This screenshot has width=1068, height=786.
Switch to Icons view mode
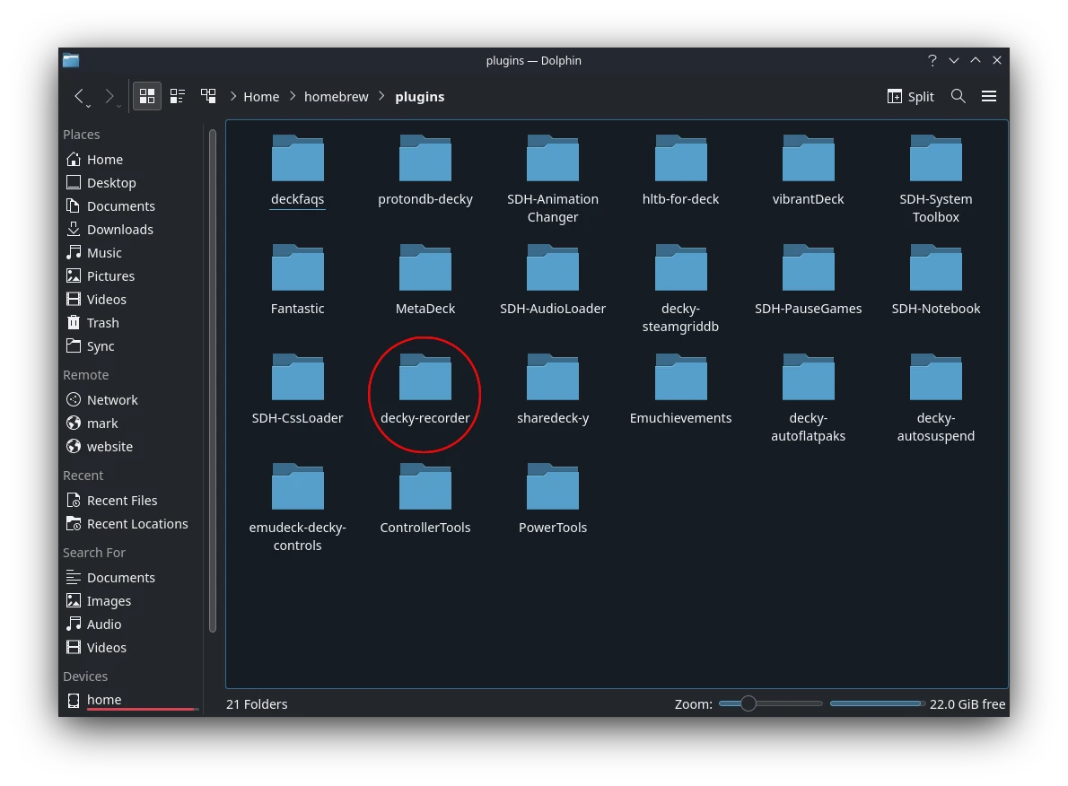[147, 96]
